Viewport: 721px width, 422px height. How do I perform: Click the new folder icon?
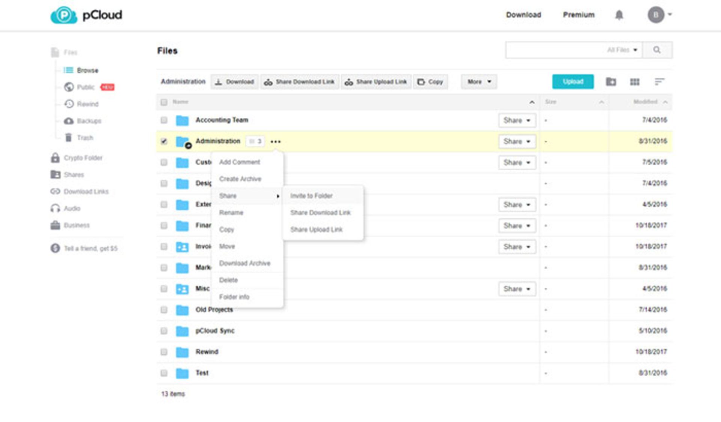point(611,82)
